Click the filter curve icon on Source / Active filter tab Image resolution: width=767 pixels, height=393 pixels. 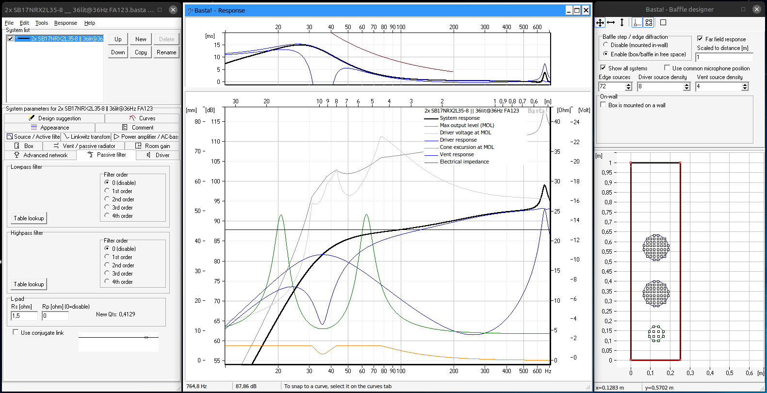coord(10,136)
